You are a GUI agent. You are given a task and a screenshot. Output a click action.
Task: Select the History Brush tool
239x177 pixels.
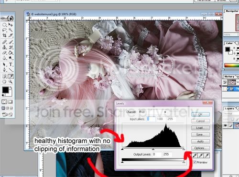coord(11,47)
